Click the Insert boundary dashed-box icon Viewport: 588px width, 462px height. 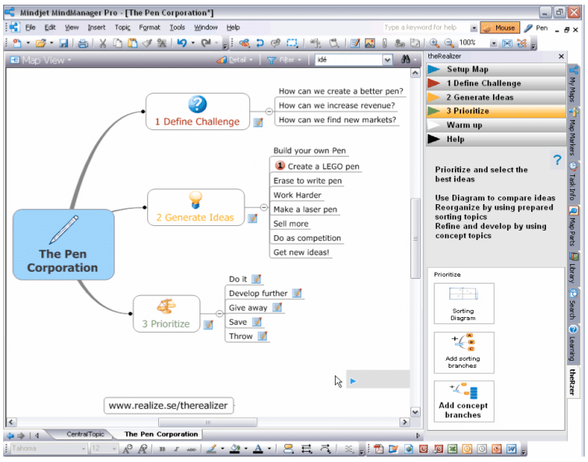click(x=292, y=43)
